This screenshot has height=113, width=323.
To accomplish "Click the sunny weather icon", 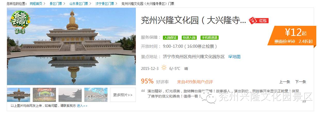I will 164,68.
